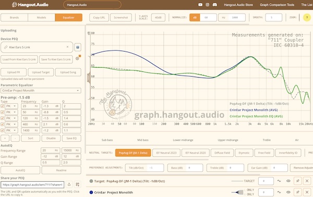Add a filter band with plus button

click(5, 138)
